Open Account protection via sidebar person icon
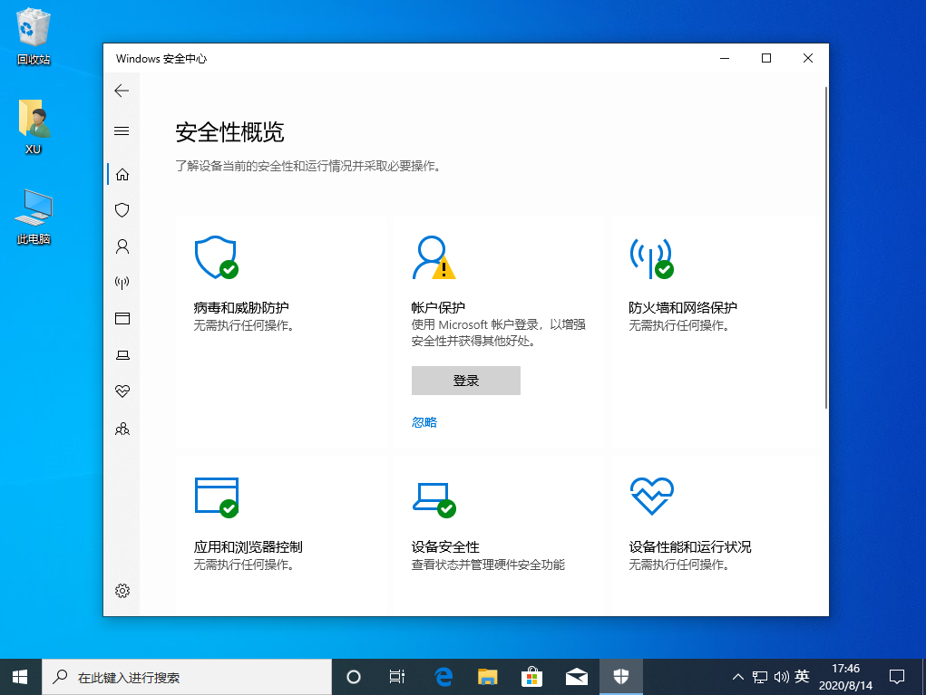This screenshot has width=926, height=695. (122, 246)
